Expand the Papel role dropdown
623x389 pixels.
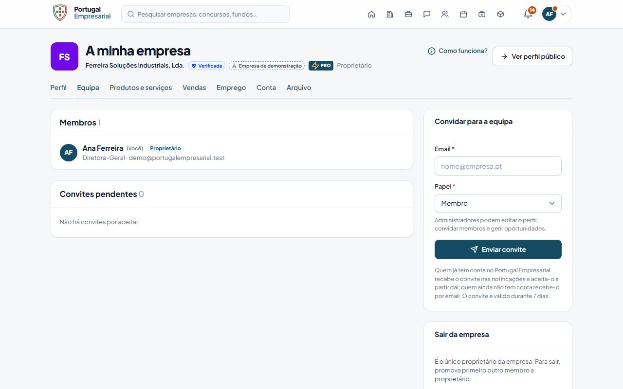[x=498, y=203]
